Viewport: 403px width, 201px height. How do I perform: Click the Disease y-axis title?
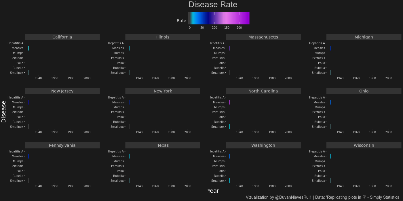[x=4, y=112]
